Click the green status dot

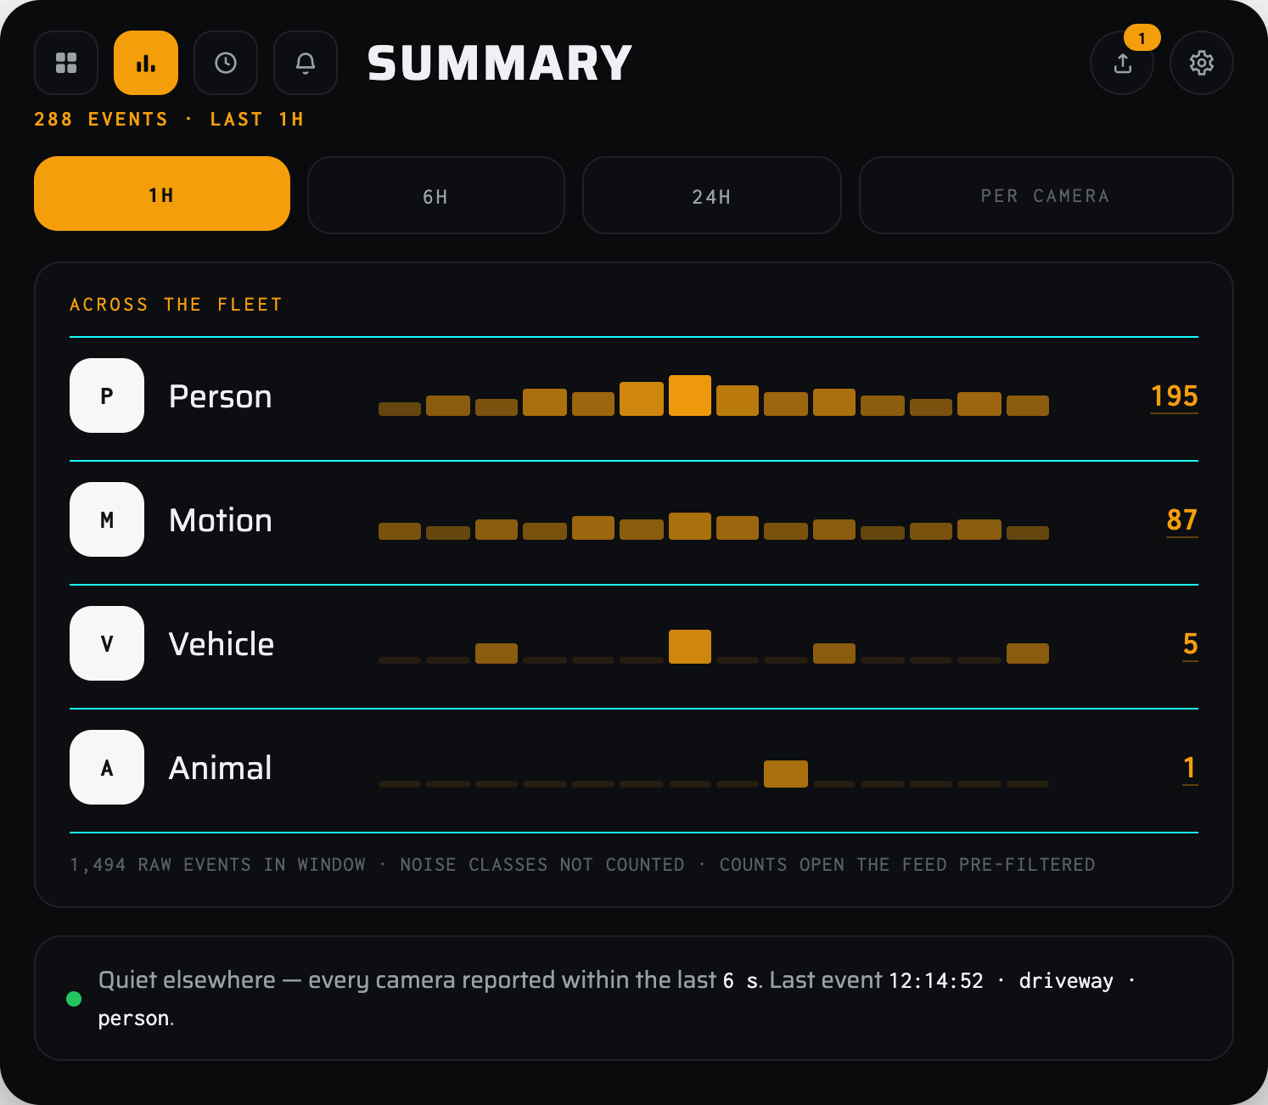(x=74, y=999)
